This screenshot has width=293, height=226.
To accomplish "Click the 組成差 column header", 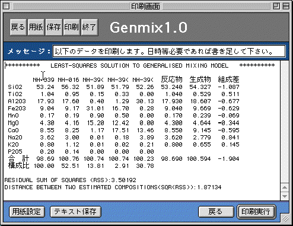I will tap(228, 79).
